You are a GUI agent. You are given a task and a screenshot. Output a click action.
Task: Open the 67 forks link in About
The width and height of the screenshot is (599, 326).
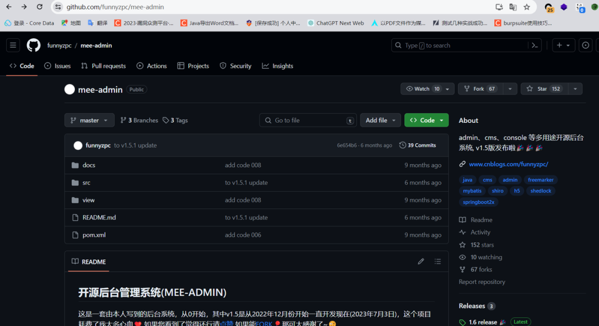[481, 269]
